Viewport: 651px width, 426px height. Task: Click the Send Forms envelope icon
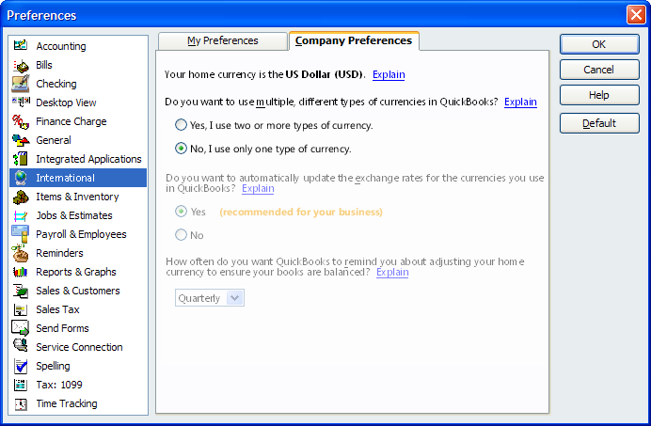coord(21,328)
